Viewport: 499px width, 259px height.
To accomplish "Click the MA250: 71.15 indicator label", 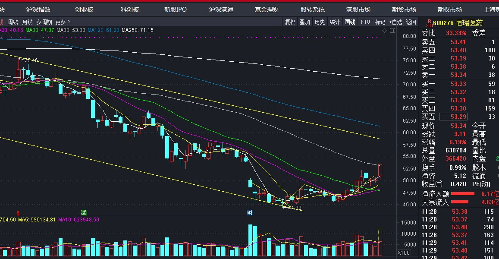I will click(138, 30).
